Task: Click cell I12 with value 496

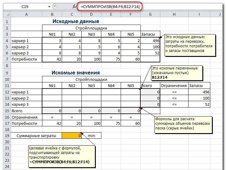Action: (199, 92)
